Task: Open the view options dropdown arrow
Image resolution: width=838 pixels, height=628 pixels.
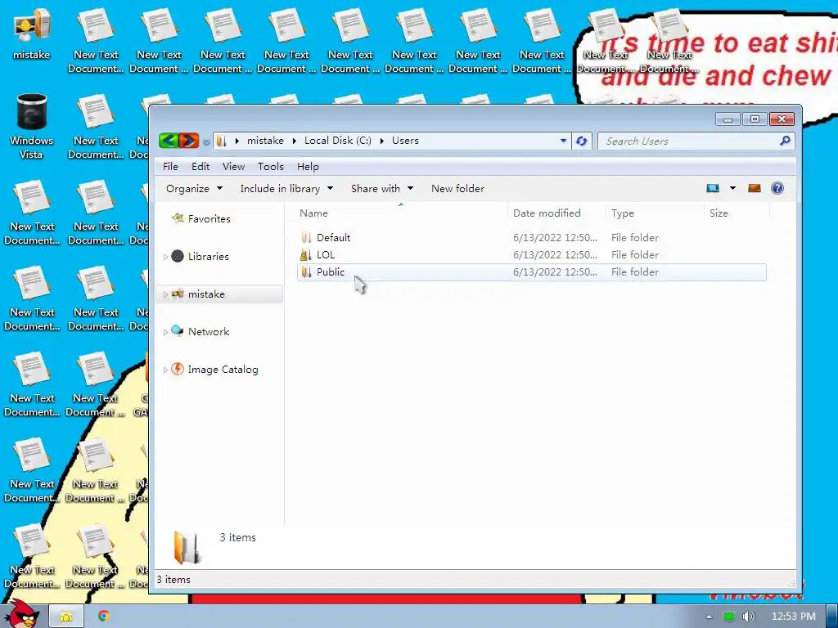Action: tap(732, 188)
